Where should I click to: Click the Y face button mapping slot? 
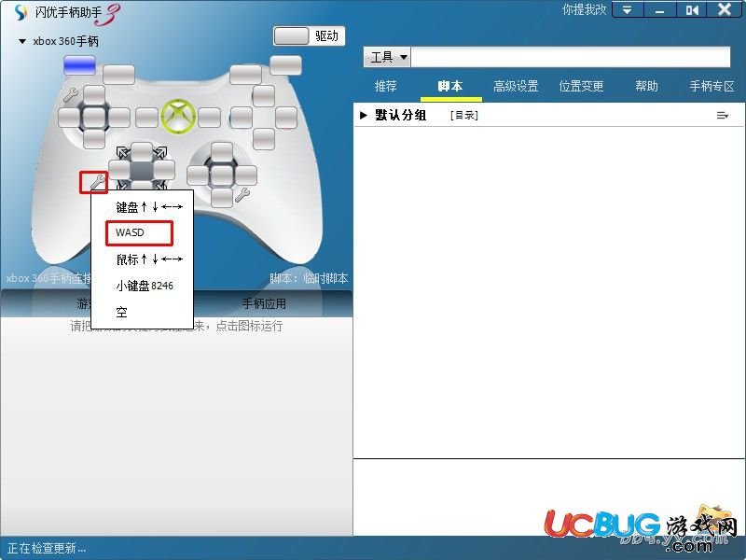(264, 96)
